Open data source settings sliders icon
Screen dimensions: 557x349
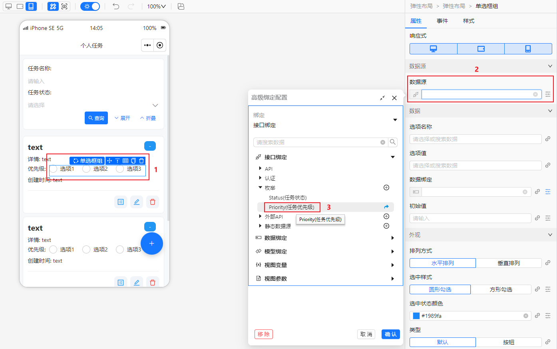[548, 94]
